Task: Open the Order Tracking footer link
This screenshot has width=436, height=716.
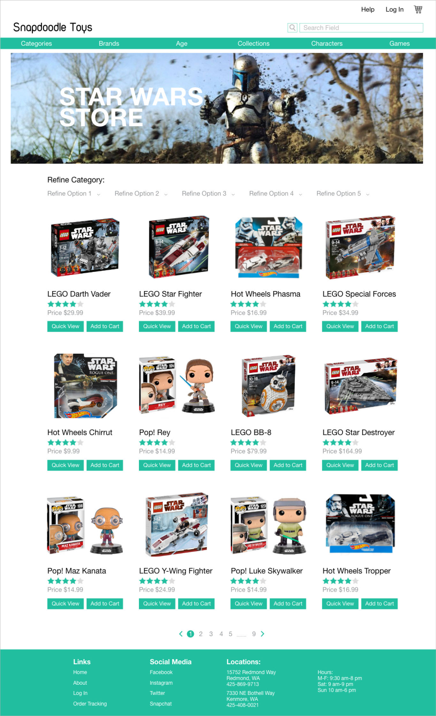Action: (x=90, y=704)
